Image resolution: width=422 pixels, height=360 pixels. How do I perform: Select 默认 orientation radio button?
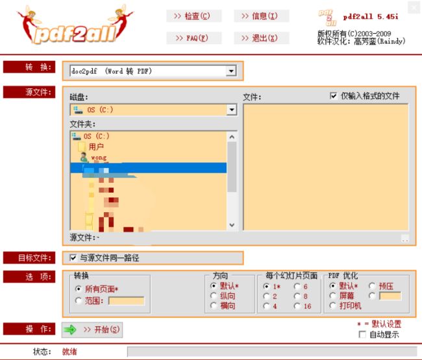[x=214, y=285]
